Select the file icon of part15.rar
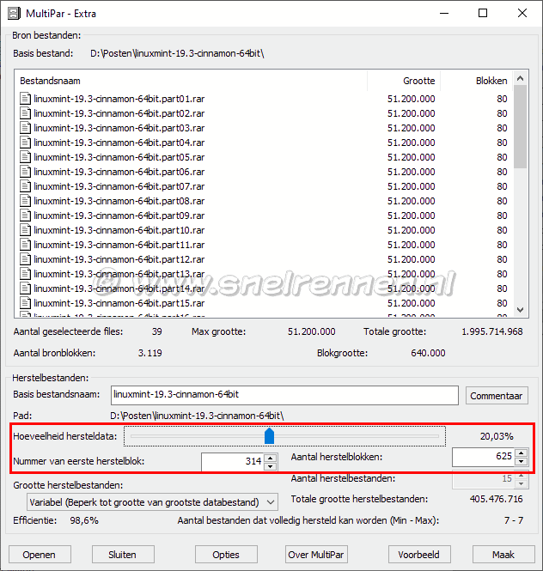 click(25, 302)
